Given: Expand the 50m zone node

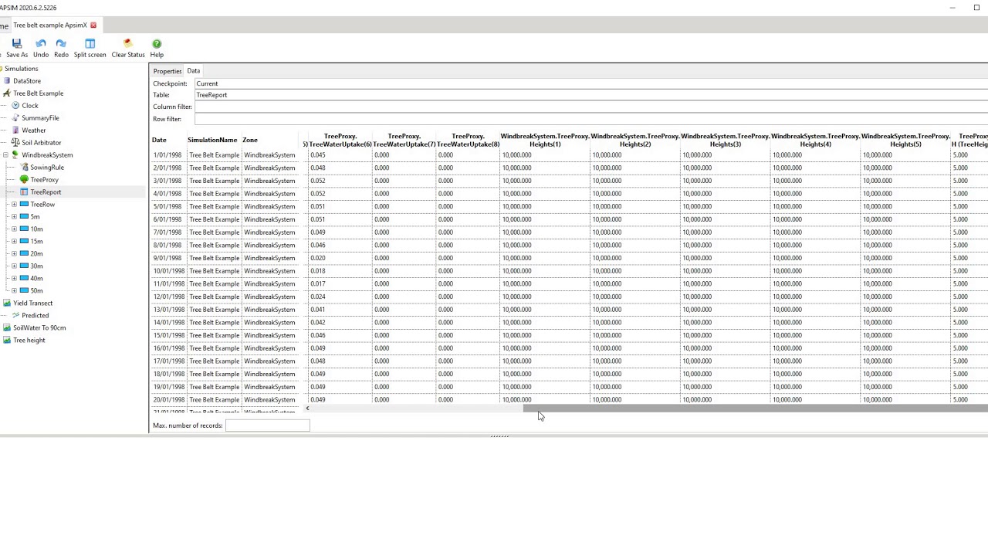Looking at the screenshot, I should (x=14, y=291).
